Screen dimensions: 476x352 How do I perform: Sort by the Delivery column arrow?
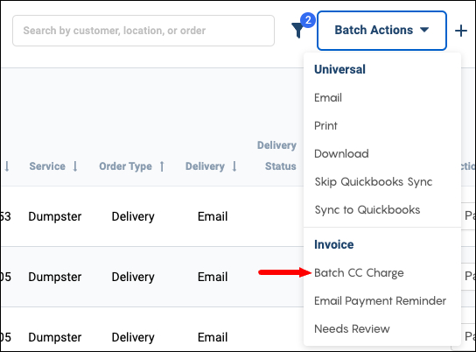pos(234,166)
